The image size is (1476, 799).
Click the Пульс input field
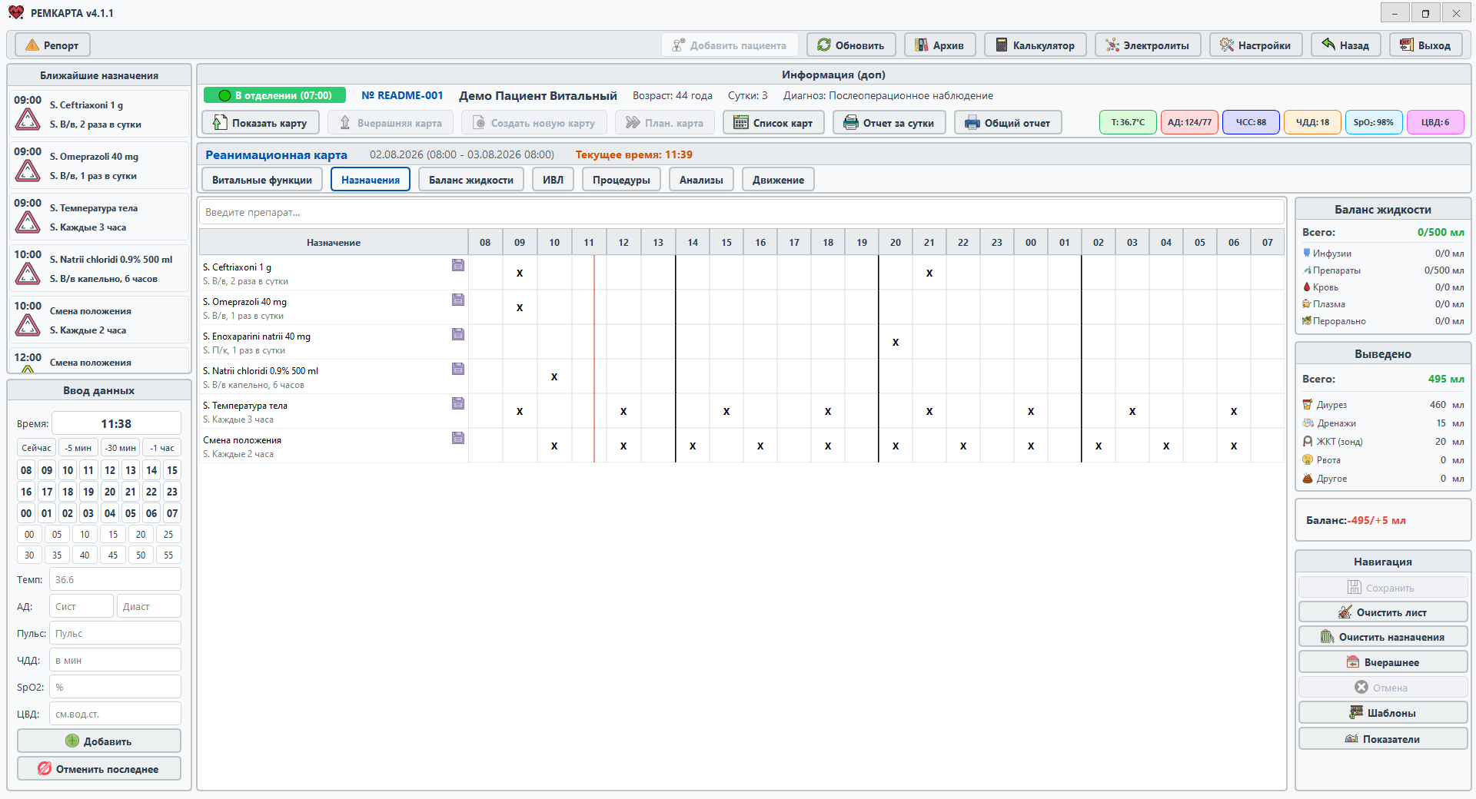[115, 634]
